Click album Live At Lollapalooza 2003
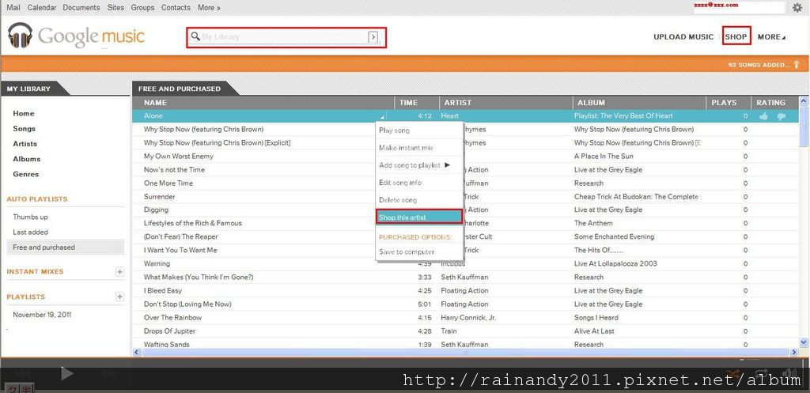Image resolution: width=810 pixels, height=393 pixels. click(x=615, y=263)
